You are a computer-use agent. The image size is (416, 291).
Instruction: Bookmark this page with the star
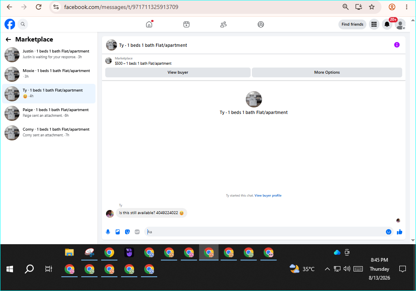pyautogui.click(x=372, y=7)
